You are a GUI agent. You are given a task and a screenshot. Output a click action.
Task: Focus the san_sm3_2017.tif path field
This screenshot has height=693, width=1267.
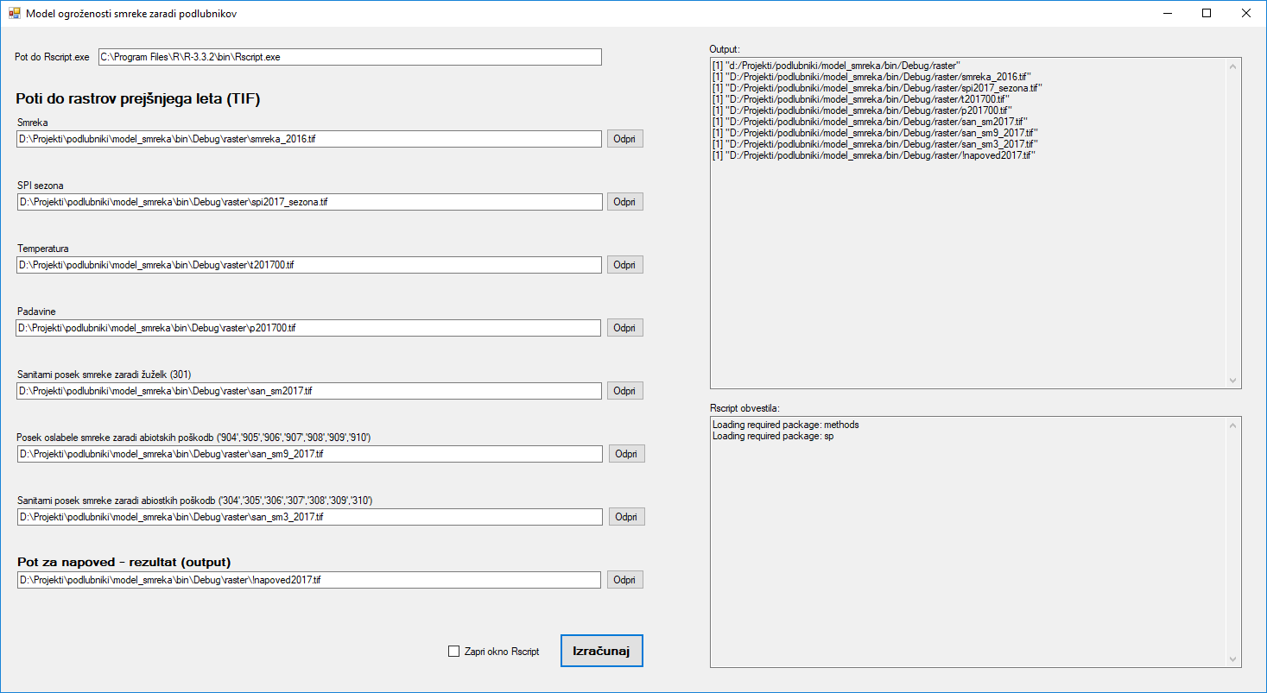(x=310, y=517)
